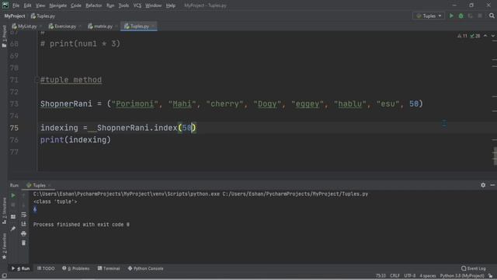Click the "Process finished with exit code 0" text
Screen dimensions: 497x280
[81, 225]
